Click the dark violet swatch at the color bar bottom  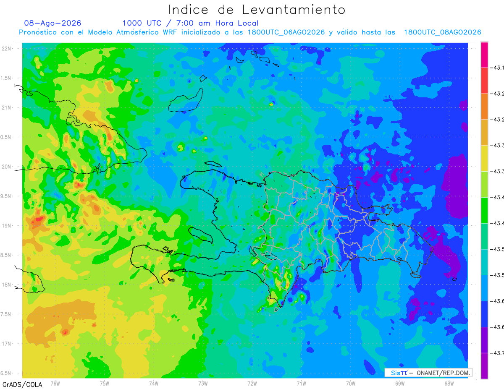(x=484, y=366)
